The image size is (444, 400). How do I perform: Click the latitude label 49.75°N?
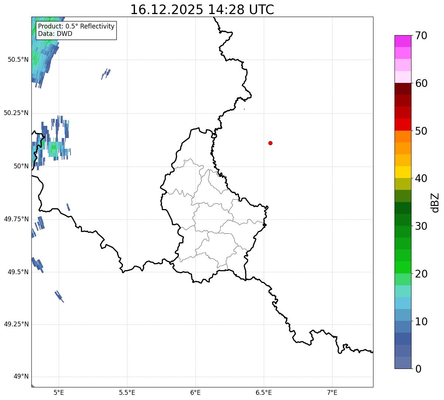[16, 219]
